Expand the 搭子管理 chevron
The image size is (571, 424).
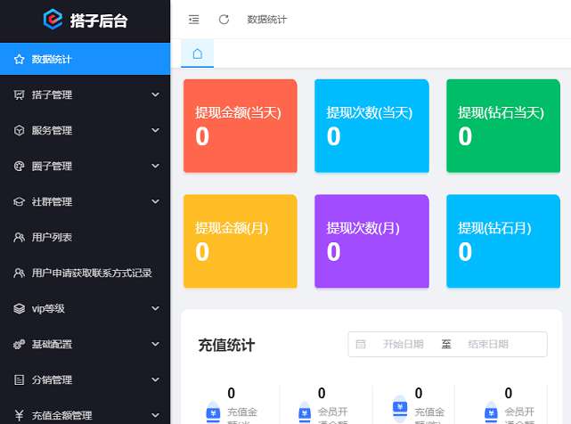point(156,94)
